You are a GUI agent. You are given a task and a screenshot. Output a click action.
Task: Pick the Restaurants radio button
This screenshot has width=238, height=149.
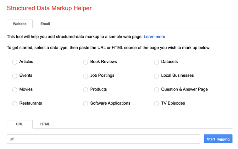click(15, 104)
